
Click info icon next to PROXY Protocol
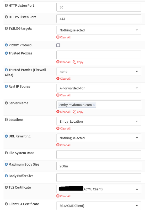click(x=6, y=45)
